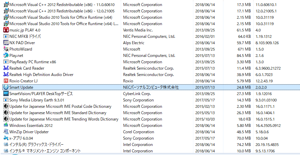Select the NX PAD Driver program name
The height and width of the screenshot is (155, 300).
click(x=22, y=43)
